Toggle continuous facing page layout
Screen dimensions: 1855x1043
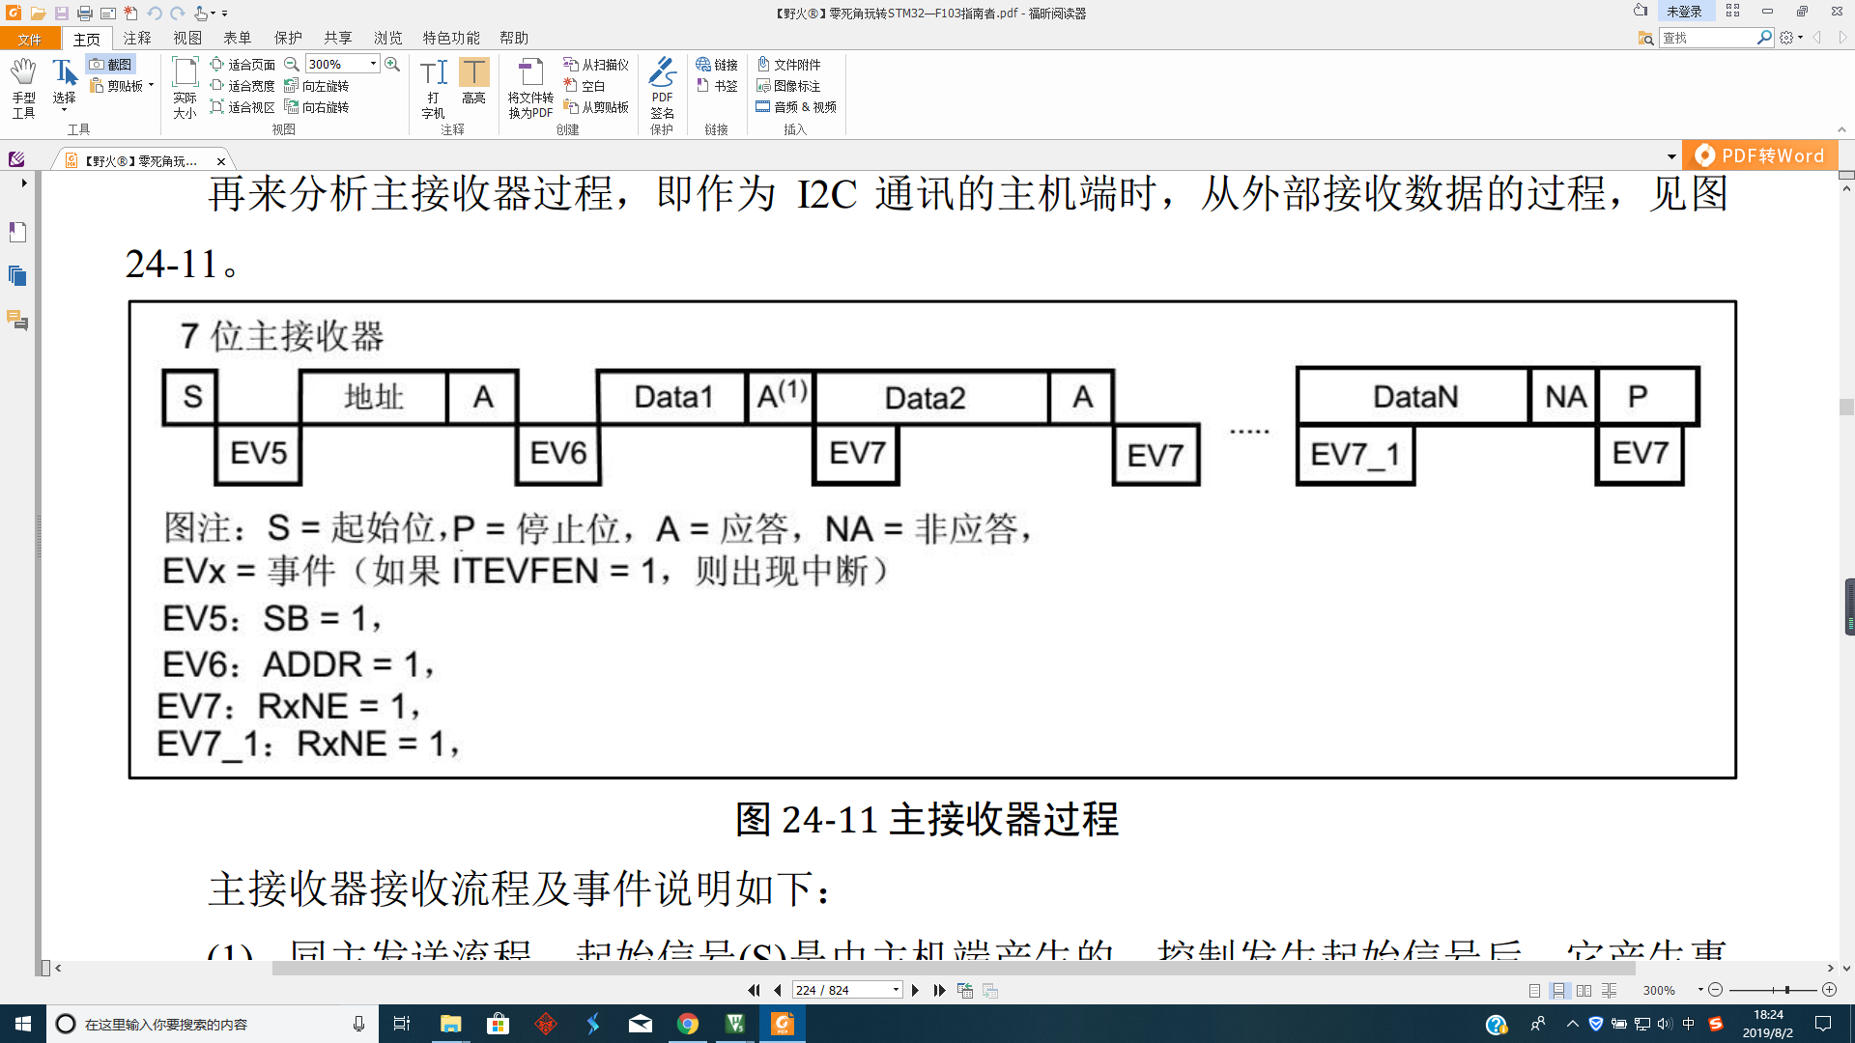pos(1609,990)
